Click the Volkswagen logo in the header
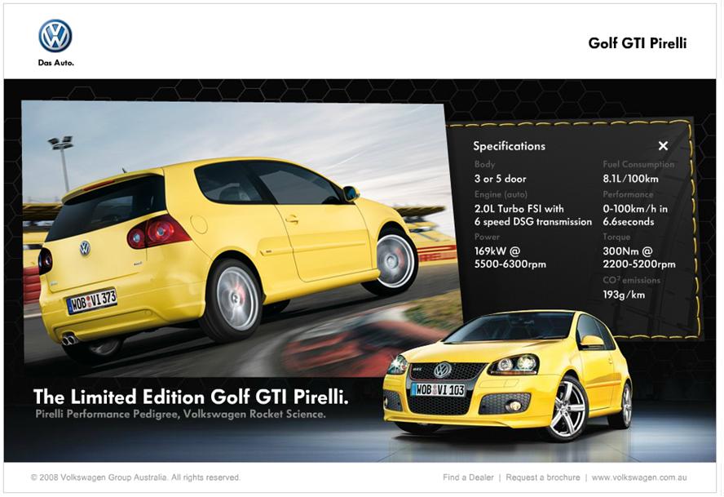724x497 pixels. [x=55, y=36]
